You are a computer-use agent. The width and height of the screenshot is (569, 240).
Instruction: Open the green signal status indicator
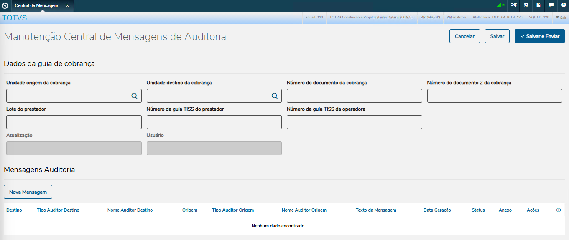pyautogui.click(x=500, y=5)
